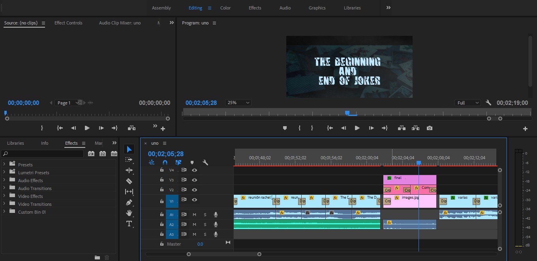This screenshot has width=537, height=261.
Task: Select the Pen tool
Action: pos(129,202)
